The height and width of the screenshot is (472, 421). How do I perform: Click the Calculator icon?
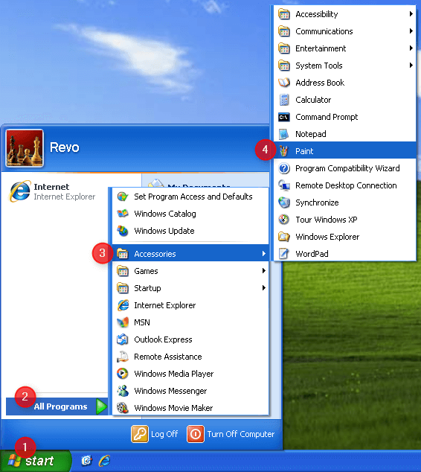pos(284,100)
